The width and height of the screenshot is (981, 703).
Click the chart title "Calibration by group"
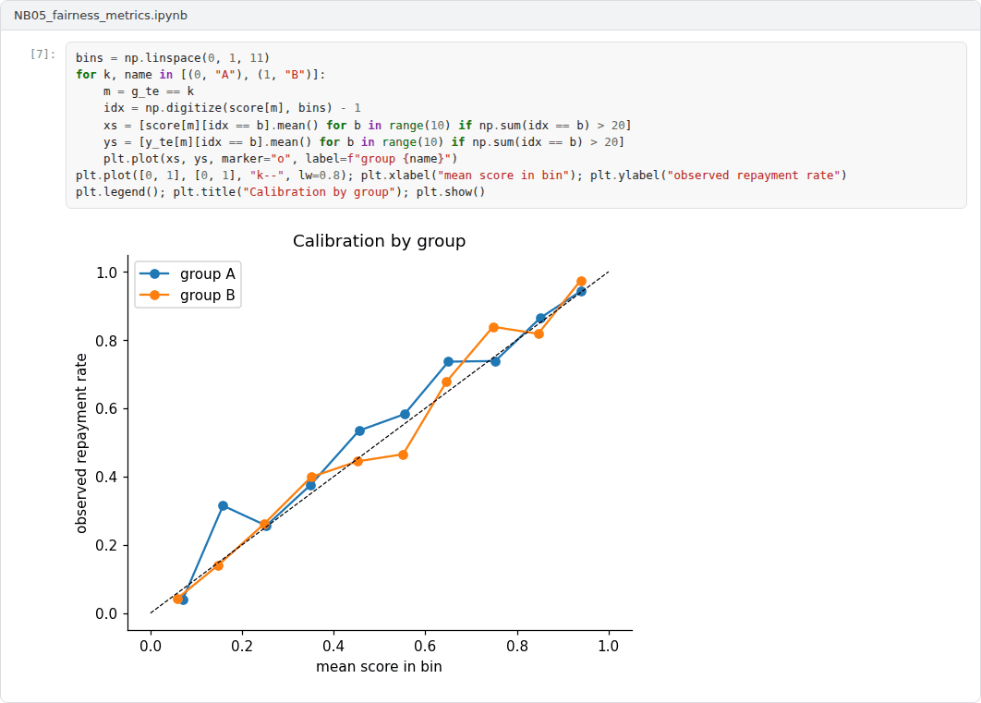(x=379, y=241)
